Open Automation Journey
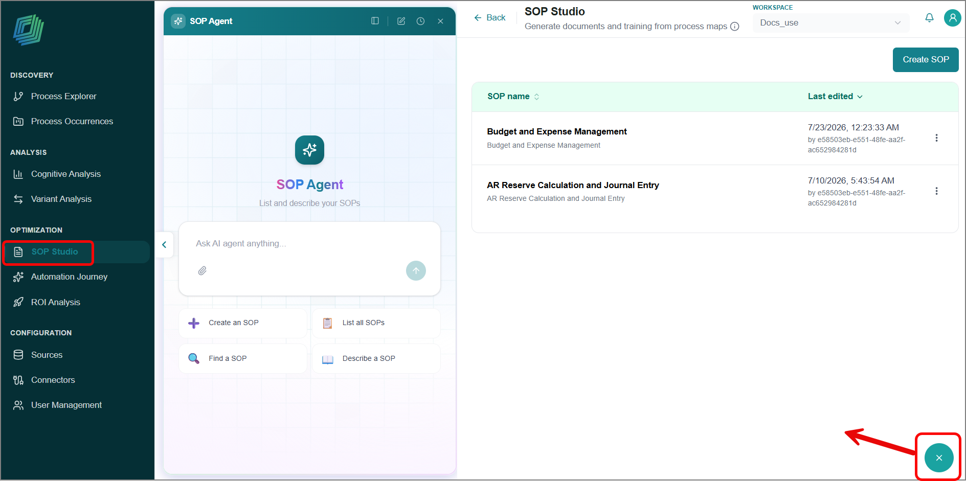 69,277
